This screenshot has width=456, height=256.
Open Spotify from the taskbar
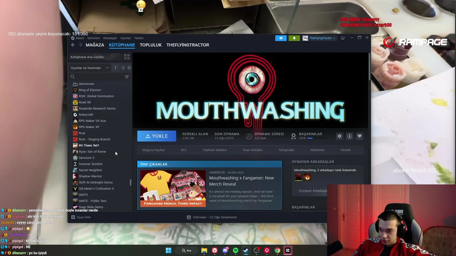coord(235,250)
